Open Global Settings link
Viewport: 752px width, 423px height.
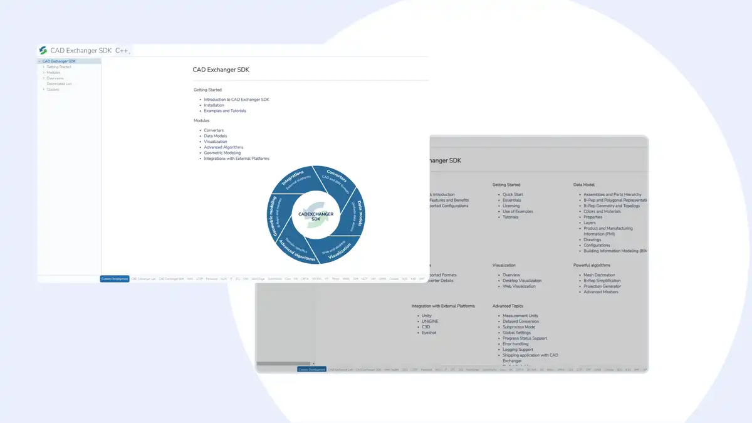click(518, 333)
